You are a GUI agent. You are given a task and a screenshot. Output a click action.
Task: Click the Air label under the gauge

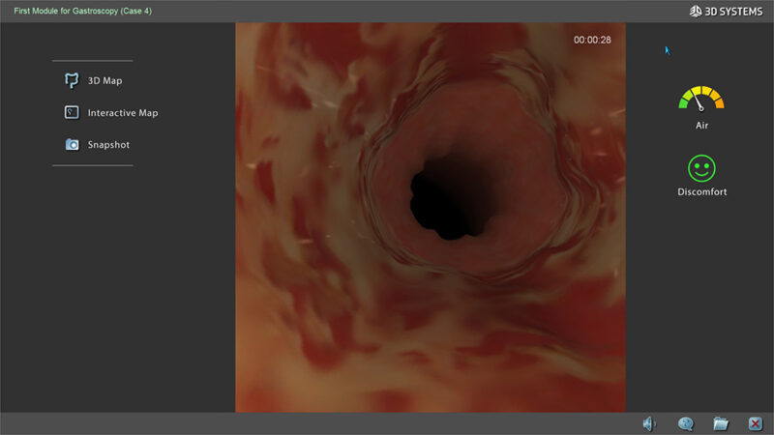[702, 126]
